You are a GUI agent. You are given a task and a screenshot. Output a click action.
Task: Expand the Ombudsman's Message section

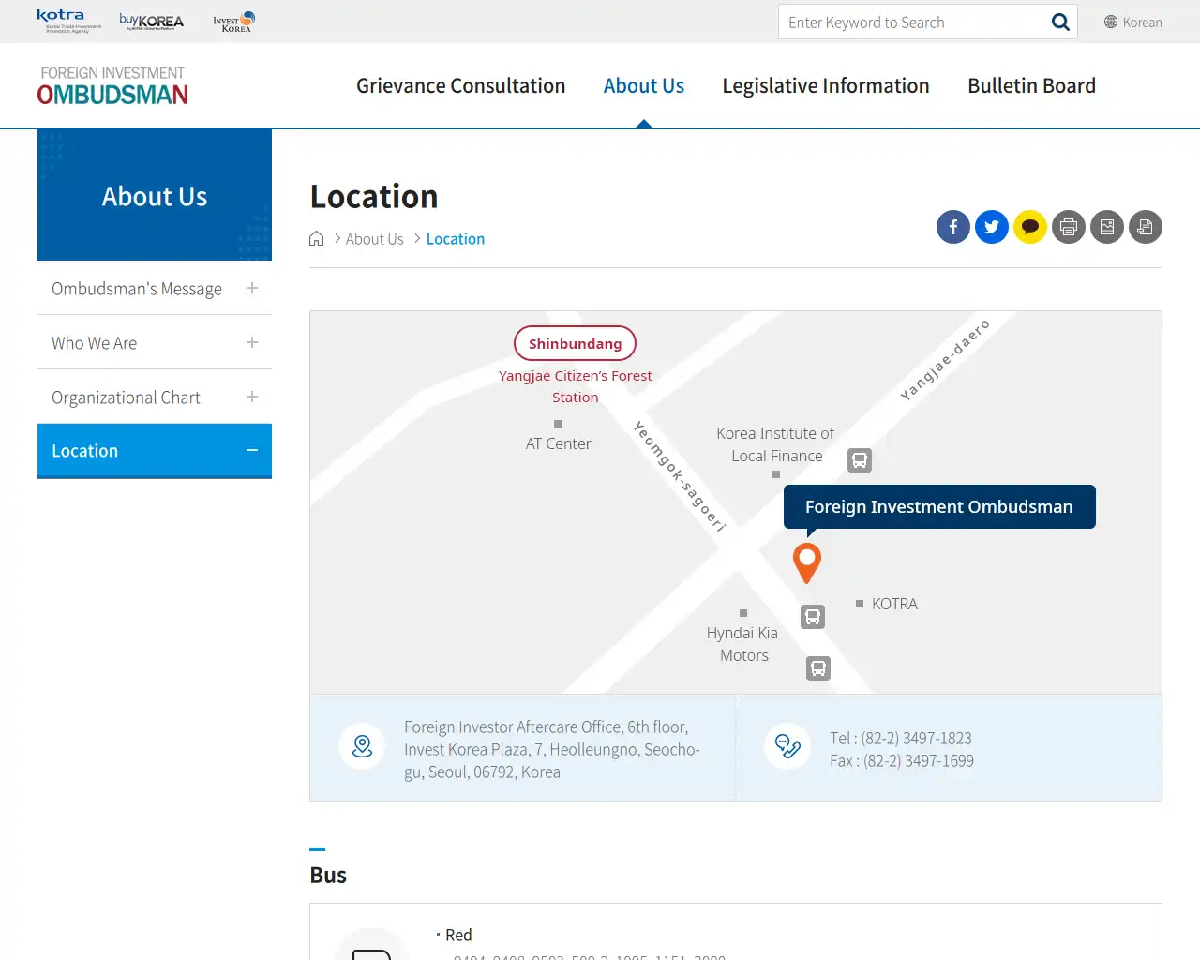251,289
